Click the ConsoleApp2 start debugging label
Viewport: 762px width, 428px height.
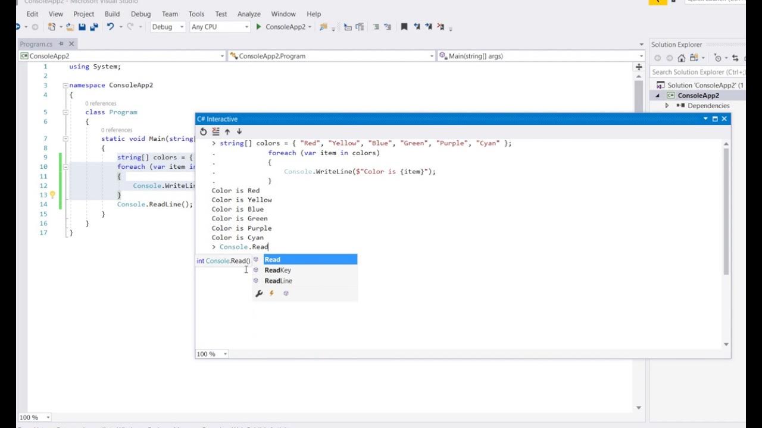(285, 27)
